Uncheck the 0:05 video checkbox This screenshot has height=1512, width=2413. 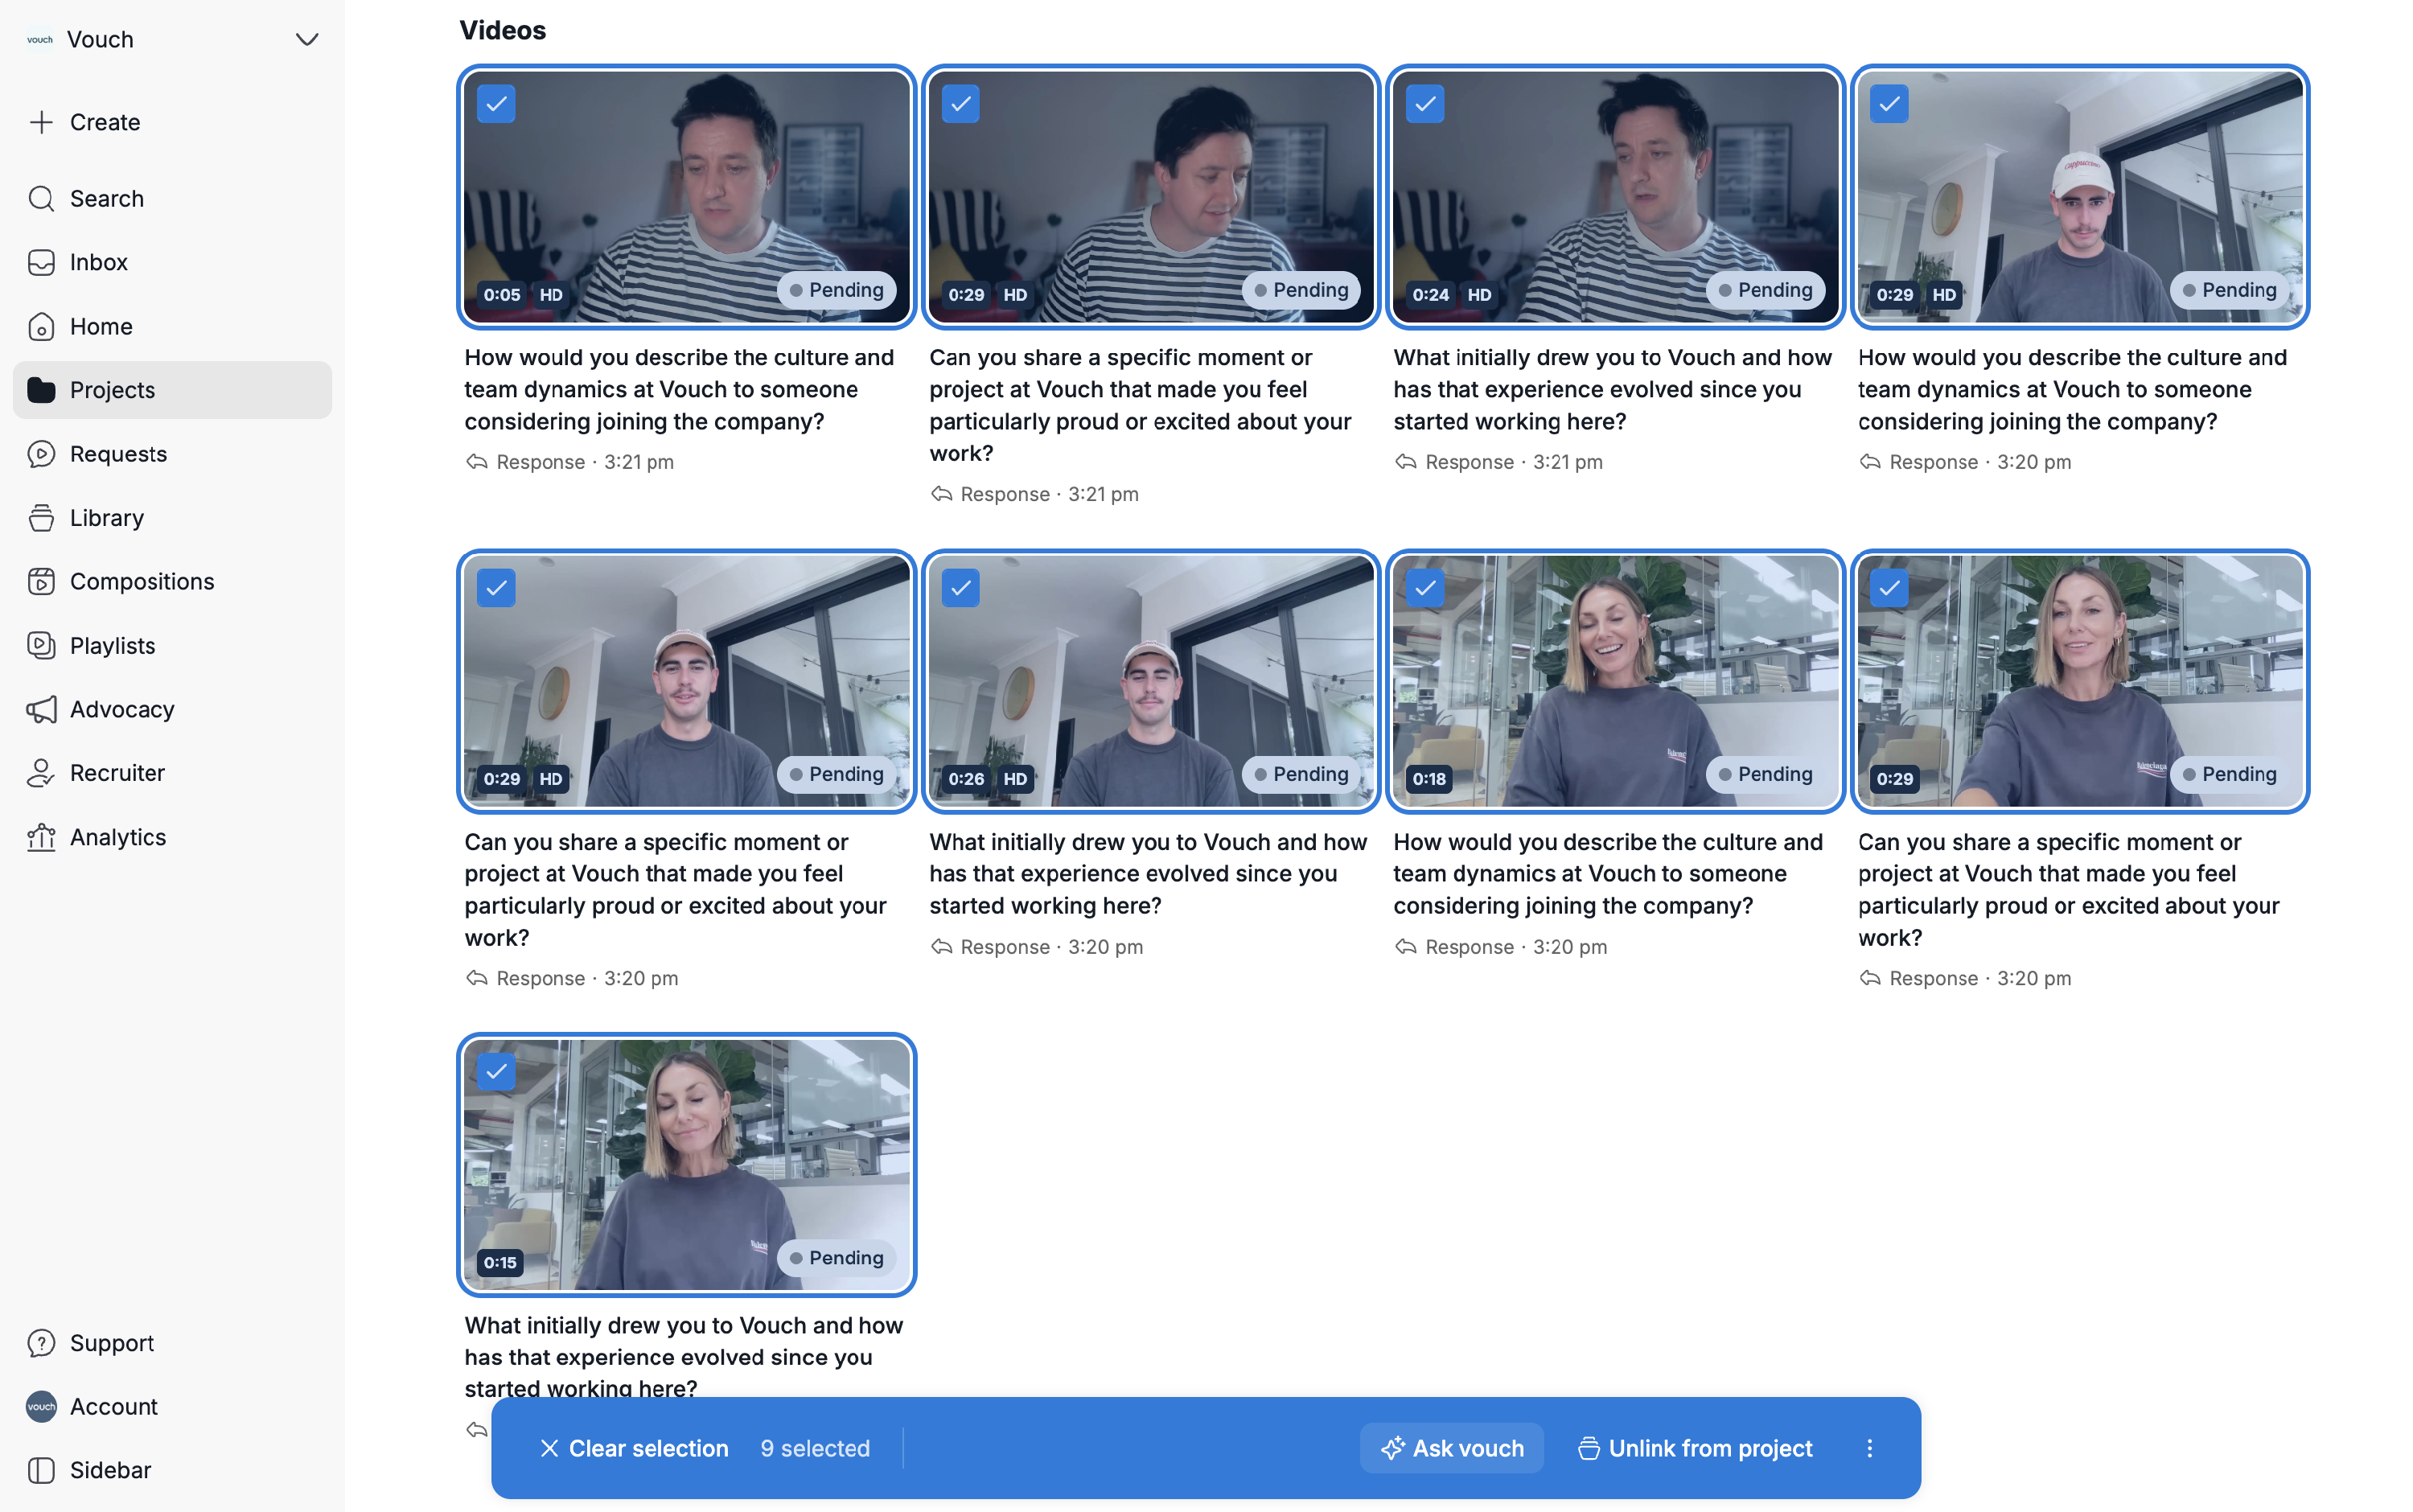click(496, 104)
